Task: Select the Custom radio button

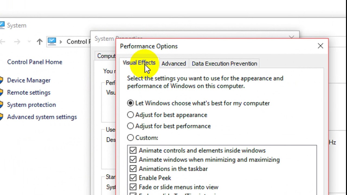Action: coord(131,138)
